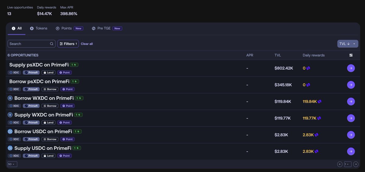The height and width of the screenshot is (172, 365).
Task: Click the TVL column header
Action: (278, 55)
